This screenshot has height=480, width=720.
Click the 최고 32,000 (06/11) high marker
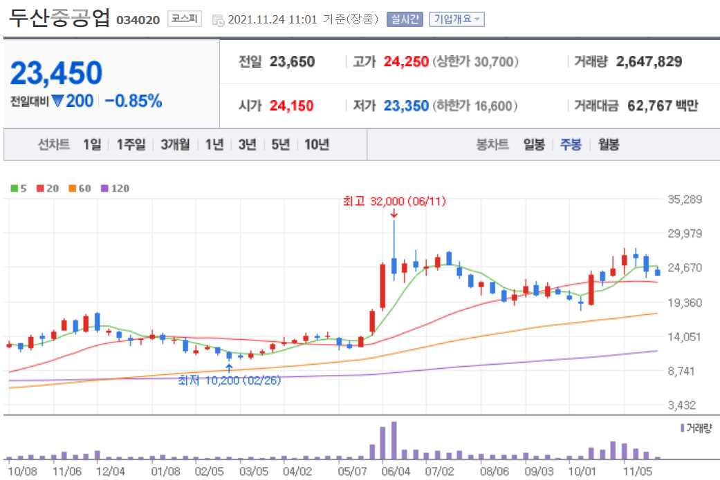[394, 201]
